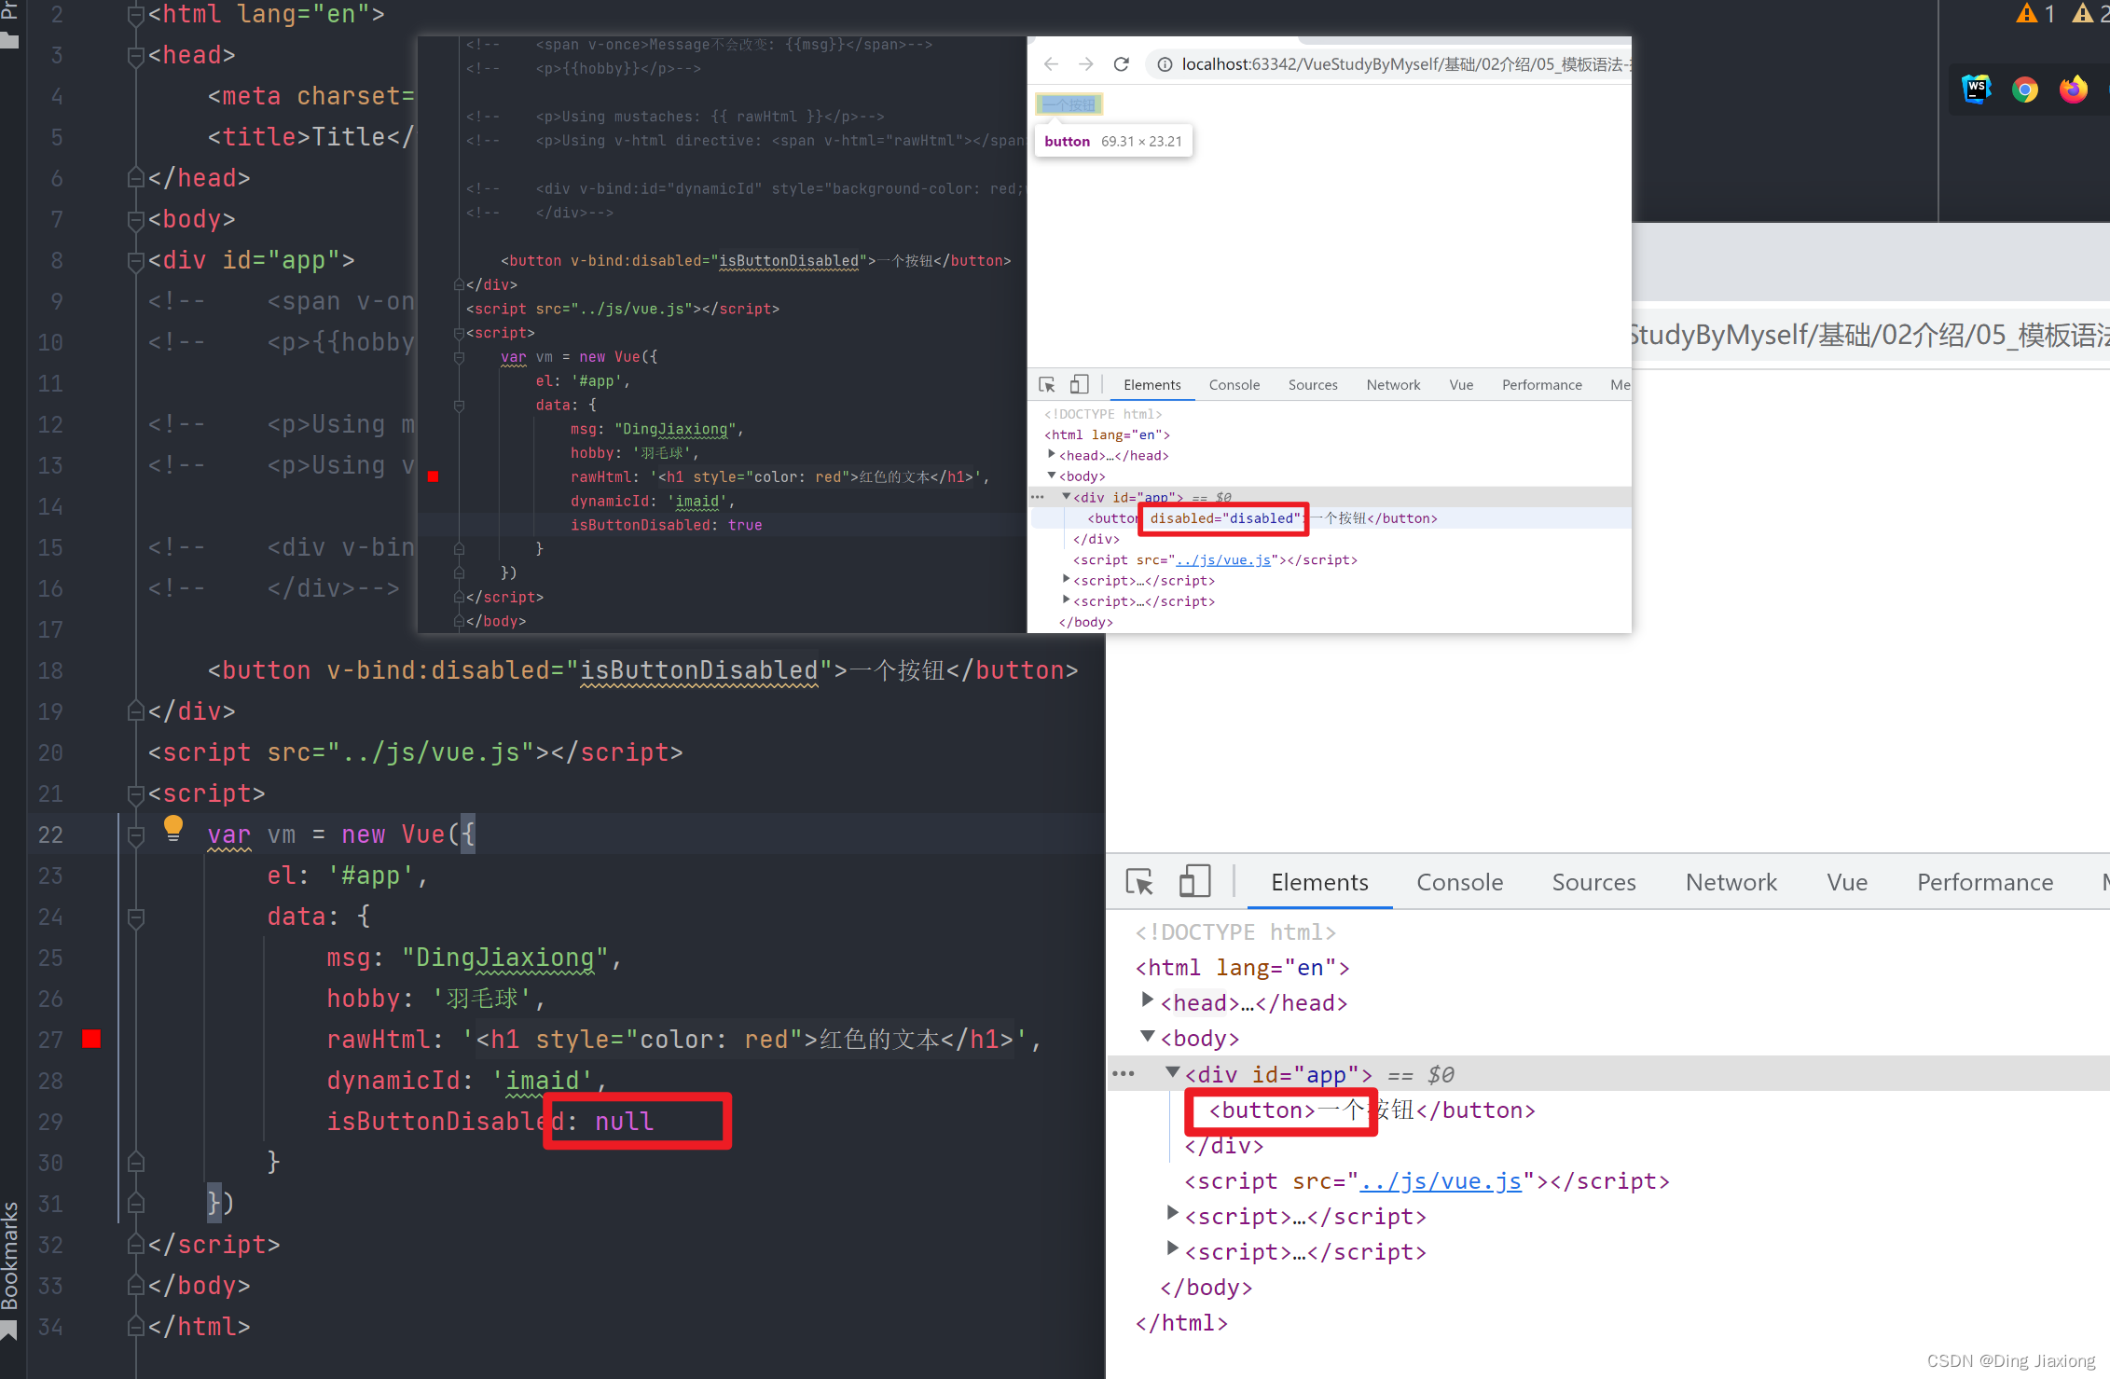This screenshot has width=2110, height=1379.
Task: Select the DOCTYPE html row in large DevTools
Action: click(x=1235, y=932)
